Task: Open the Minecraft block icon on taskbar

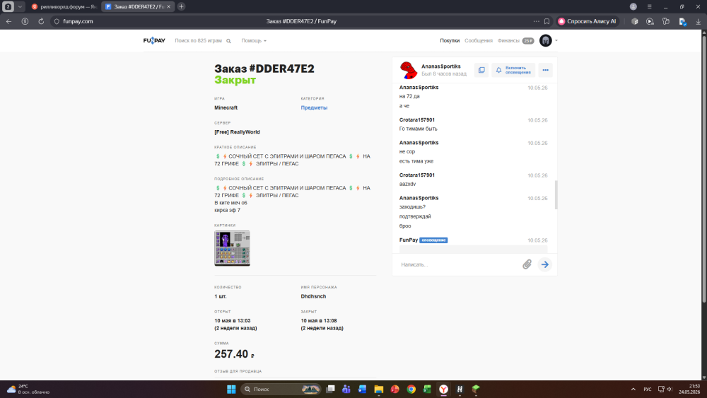Action: coord(476,389)
